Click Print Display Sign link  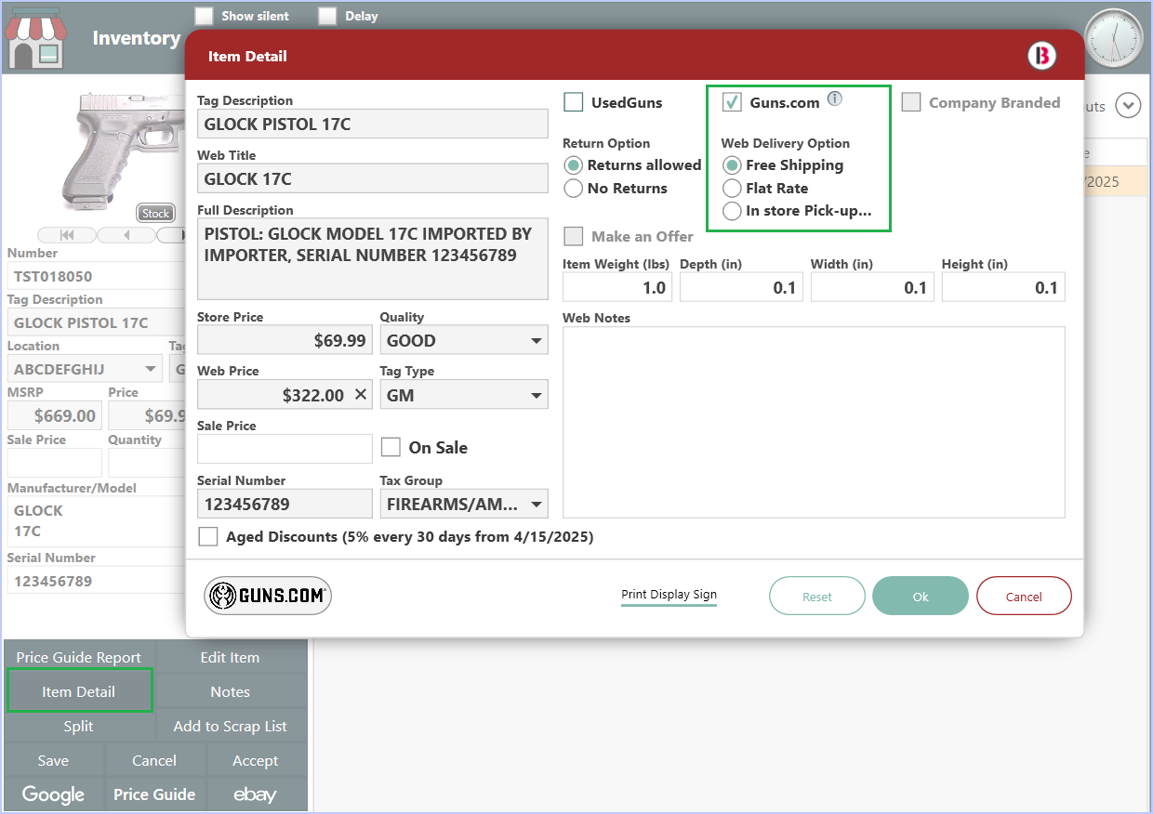(x=669, y=595)
